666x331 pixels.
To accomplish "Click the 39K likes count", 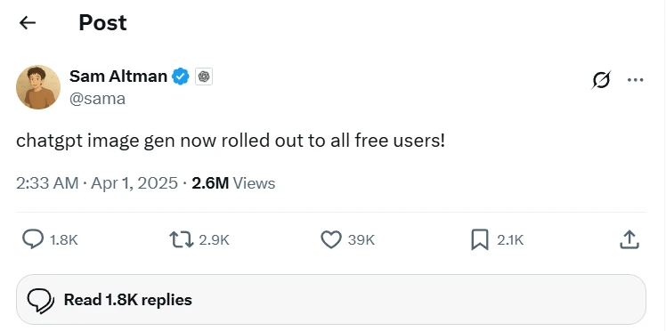I will coord(361,240).
